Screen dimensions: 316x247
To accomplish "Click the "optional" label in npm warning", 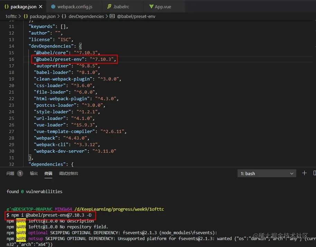I will tap(38, 233).
